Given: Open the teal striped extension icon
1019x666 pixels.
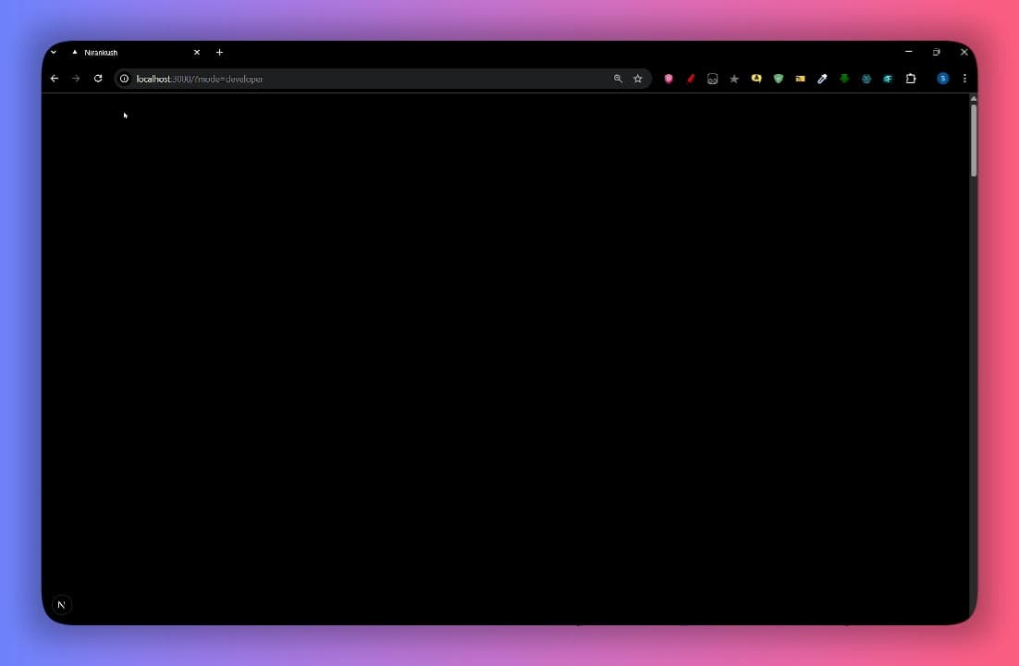Looking at the screenshot, I should (888, 79).
